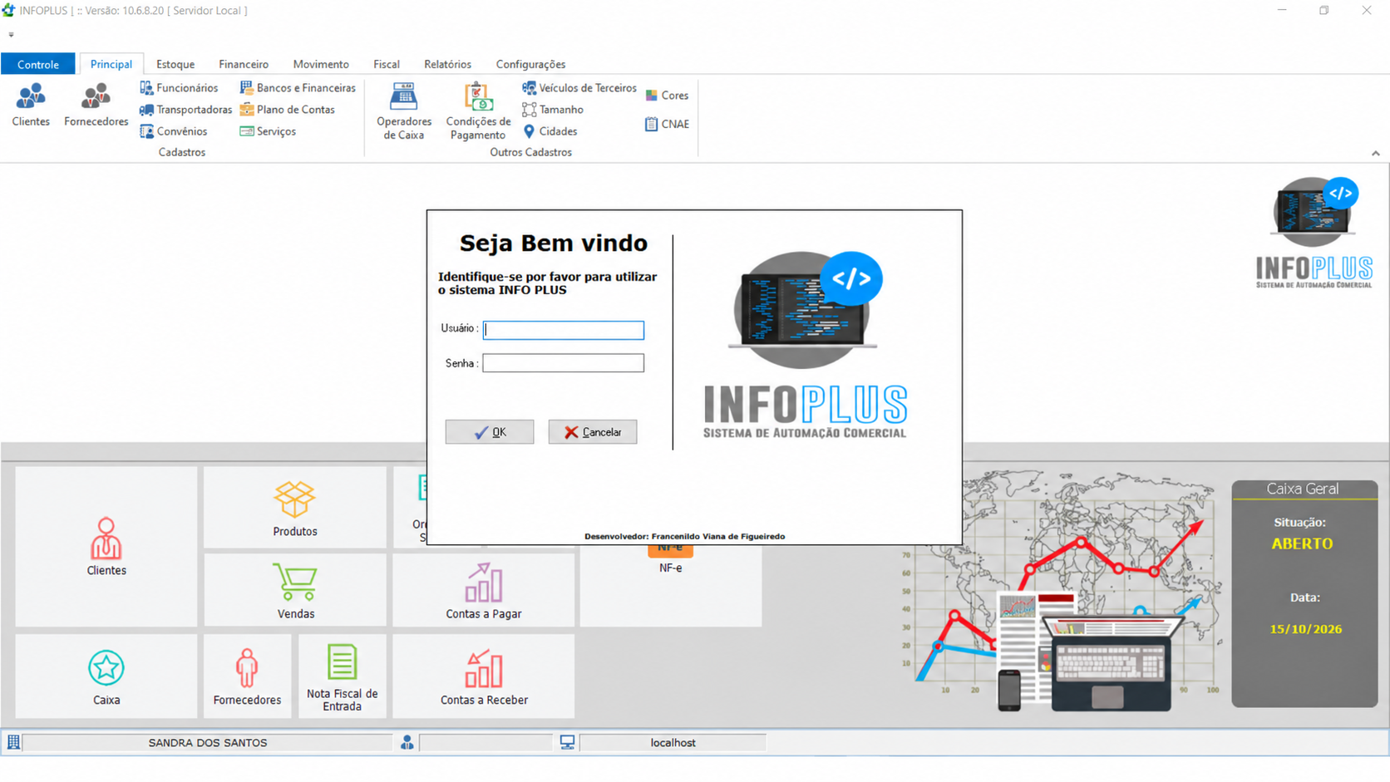Switch to the Estoque tab
Screen dimensions: 1390x782
click(x=175, y=64)
